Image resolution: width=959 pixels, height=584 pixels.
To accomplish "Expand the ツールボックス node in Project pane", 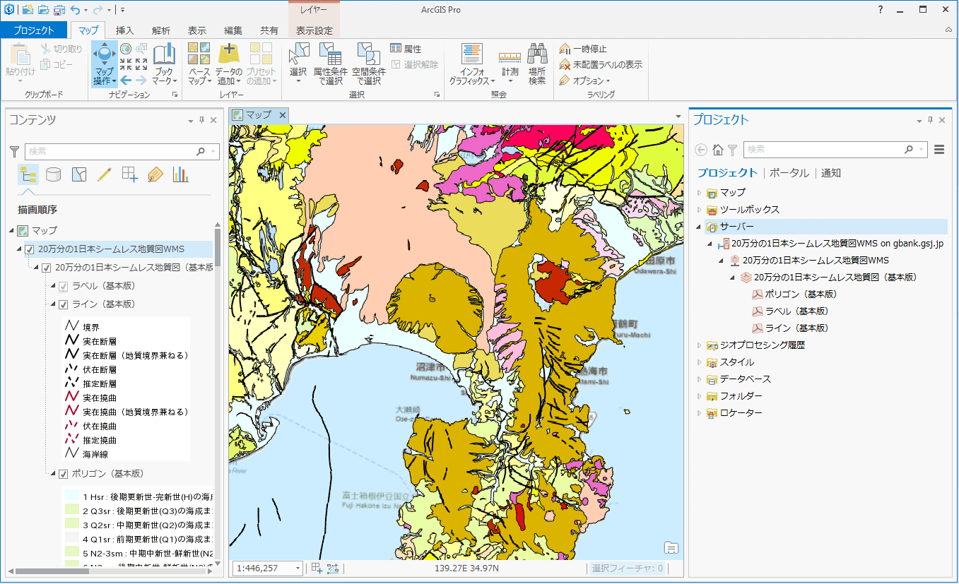I will (700, 210).
